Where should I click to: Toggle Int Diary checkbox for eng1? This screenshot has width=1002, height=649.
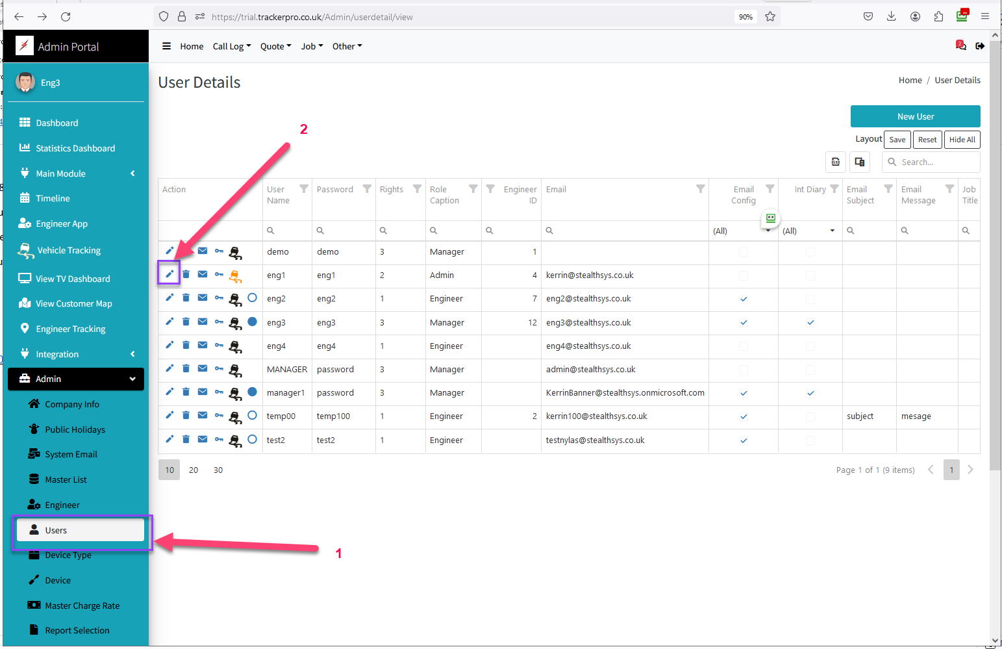pyautogui.click(x=810, y=275)
